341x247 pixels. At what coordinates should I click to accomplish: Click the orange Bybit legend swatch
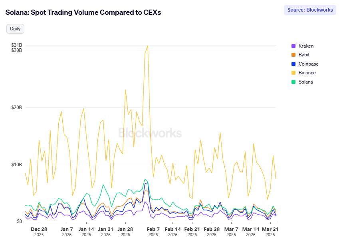tap(294, 55)
